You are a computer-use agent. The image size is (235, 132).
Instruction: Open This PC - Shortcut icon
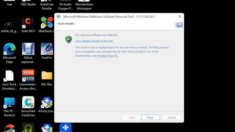tap(9, 102)
